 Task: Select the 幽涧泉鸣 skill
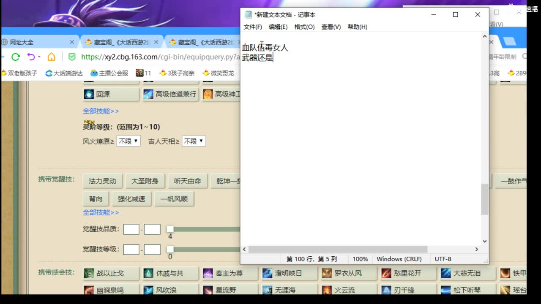111,290
